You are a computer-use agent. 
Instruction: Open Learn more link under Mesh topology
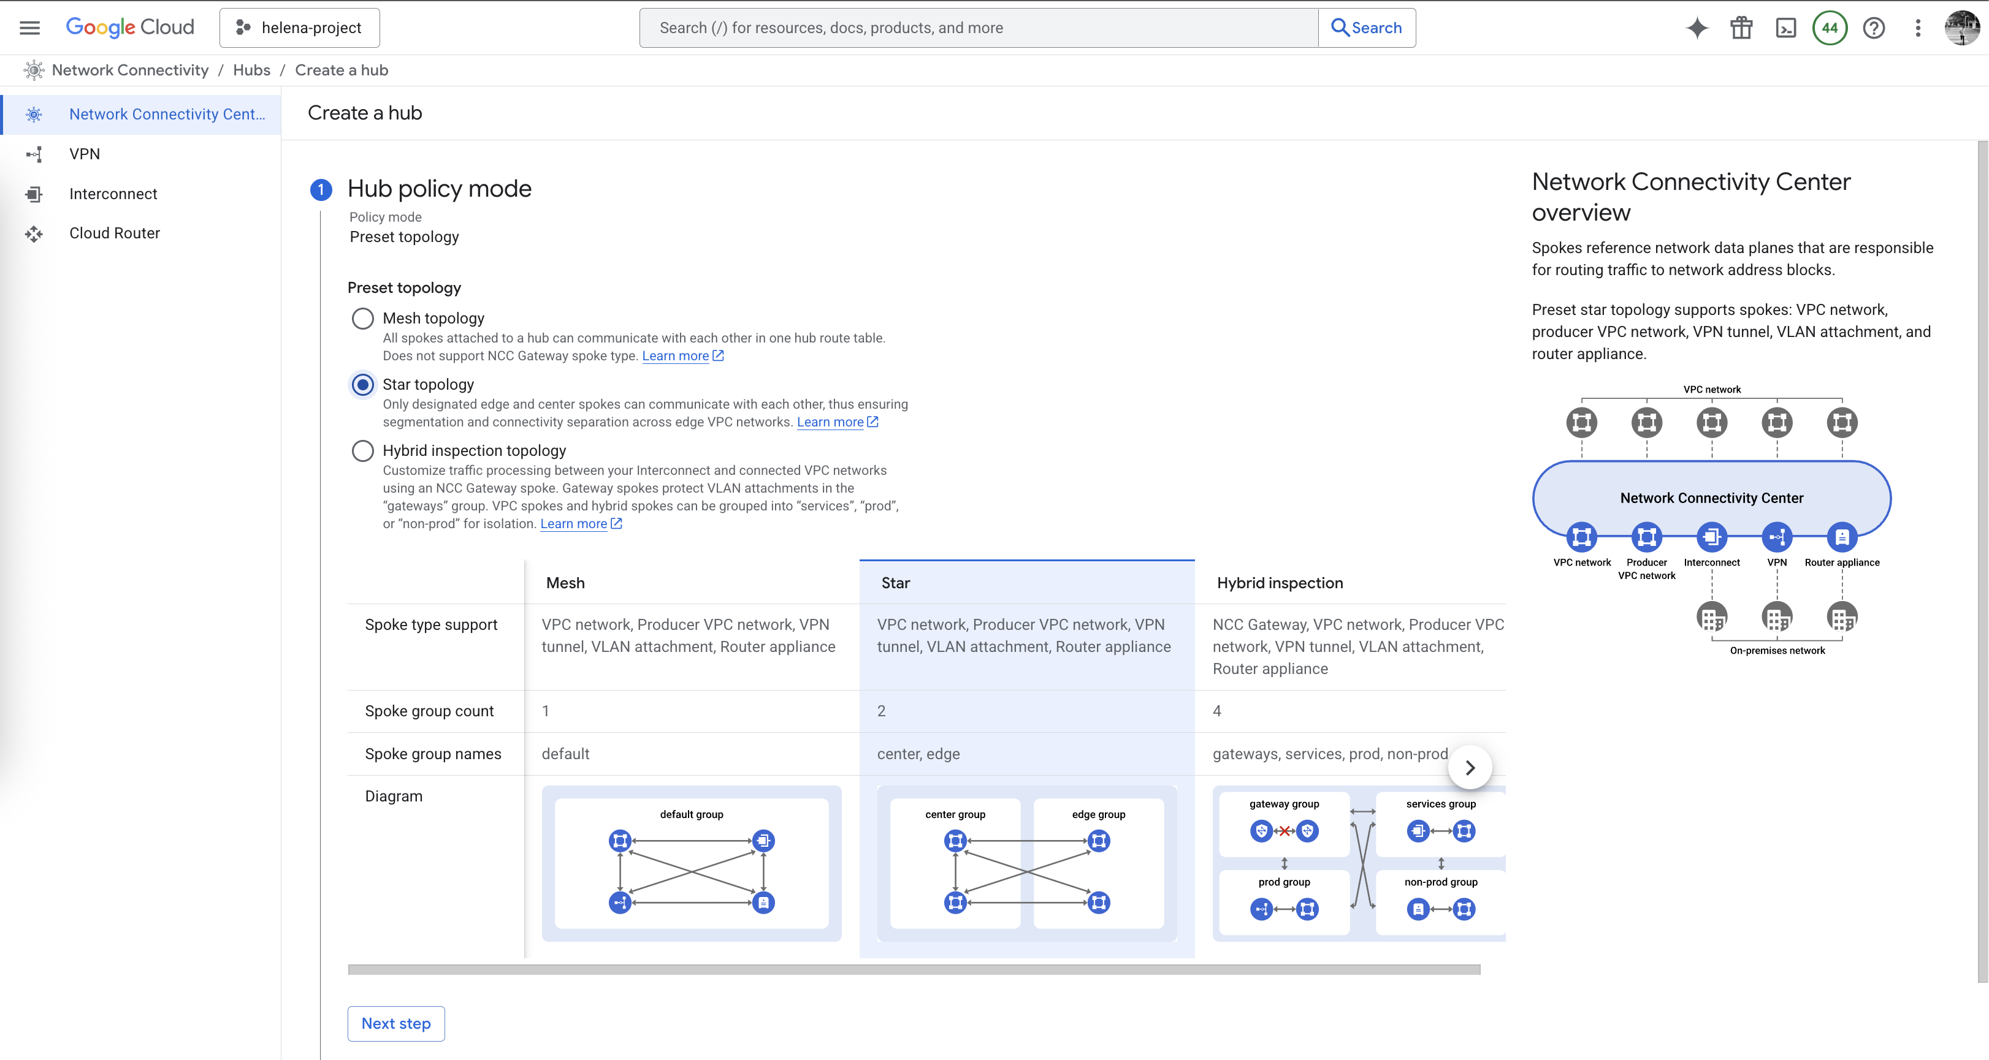coord(675,355)
